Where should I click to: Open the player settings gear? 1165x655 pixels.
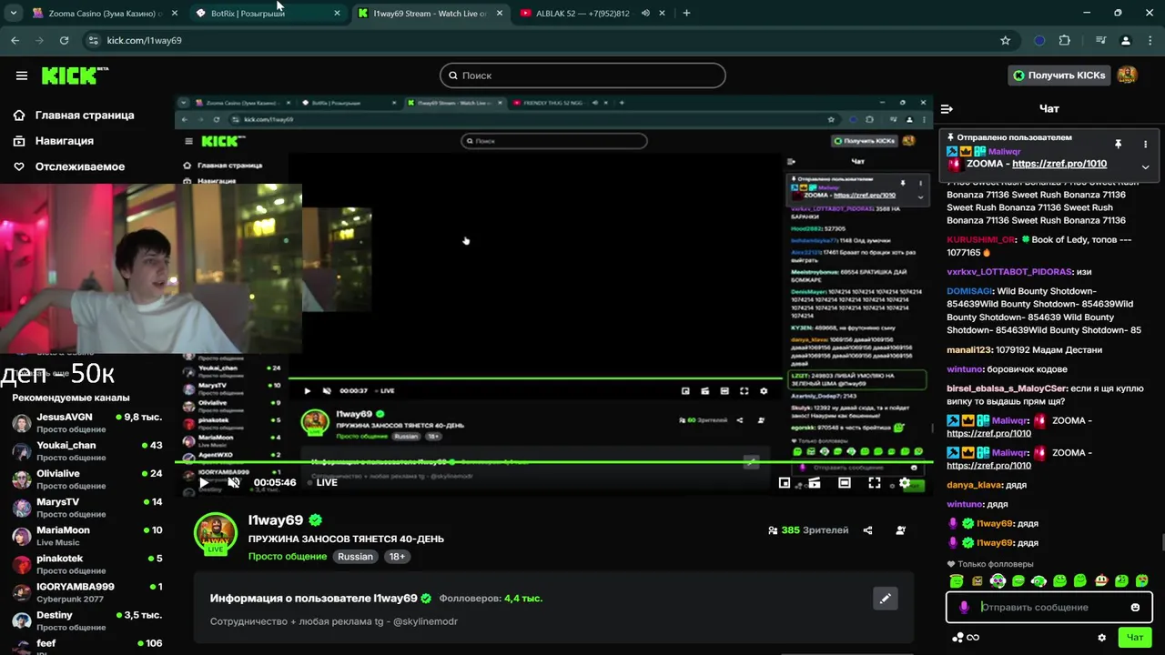click(x=905, y=483)
